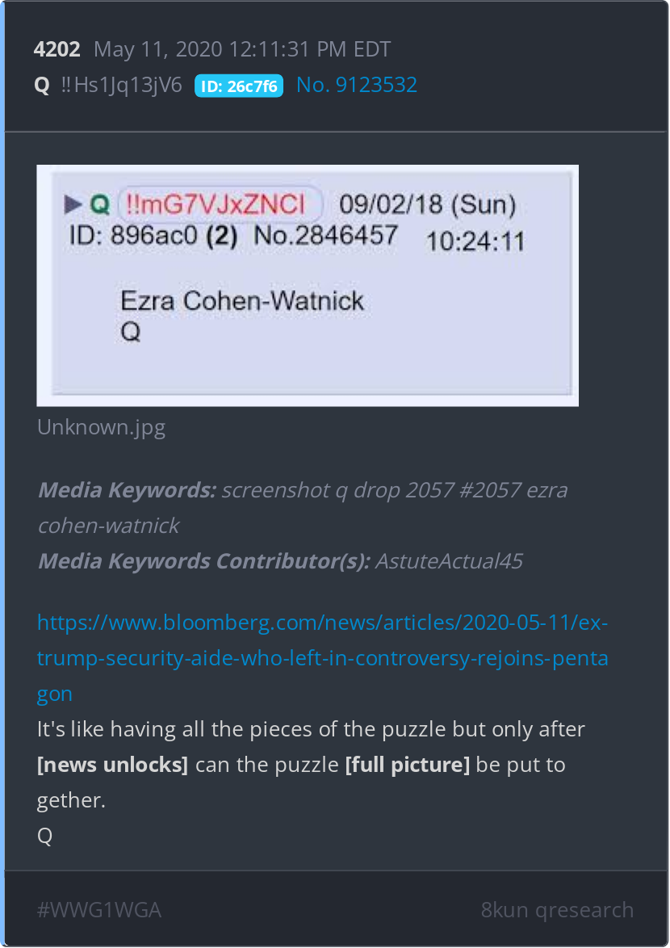Select contributor name AstuteActual45

449,561
